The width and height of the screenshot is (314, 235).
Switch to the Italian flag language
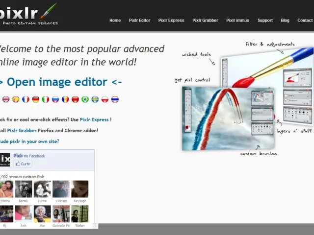point(46,99)
